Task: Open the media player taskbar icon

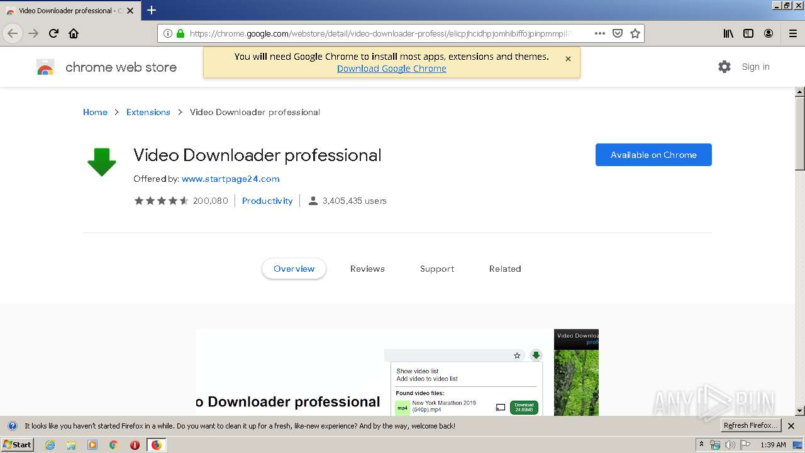Action: (92, 445)
